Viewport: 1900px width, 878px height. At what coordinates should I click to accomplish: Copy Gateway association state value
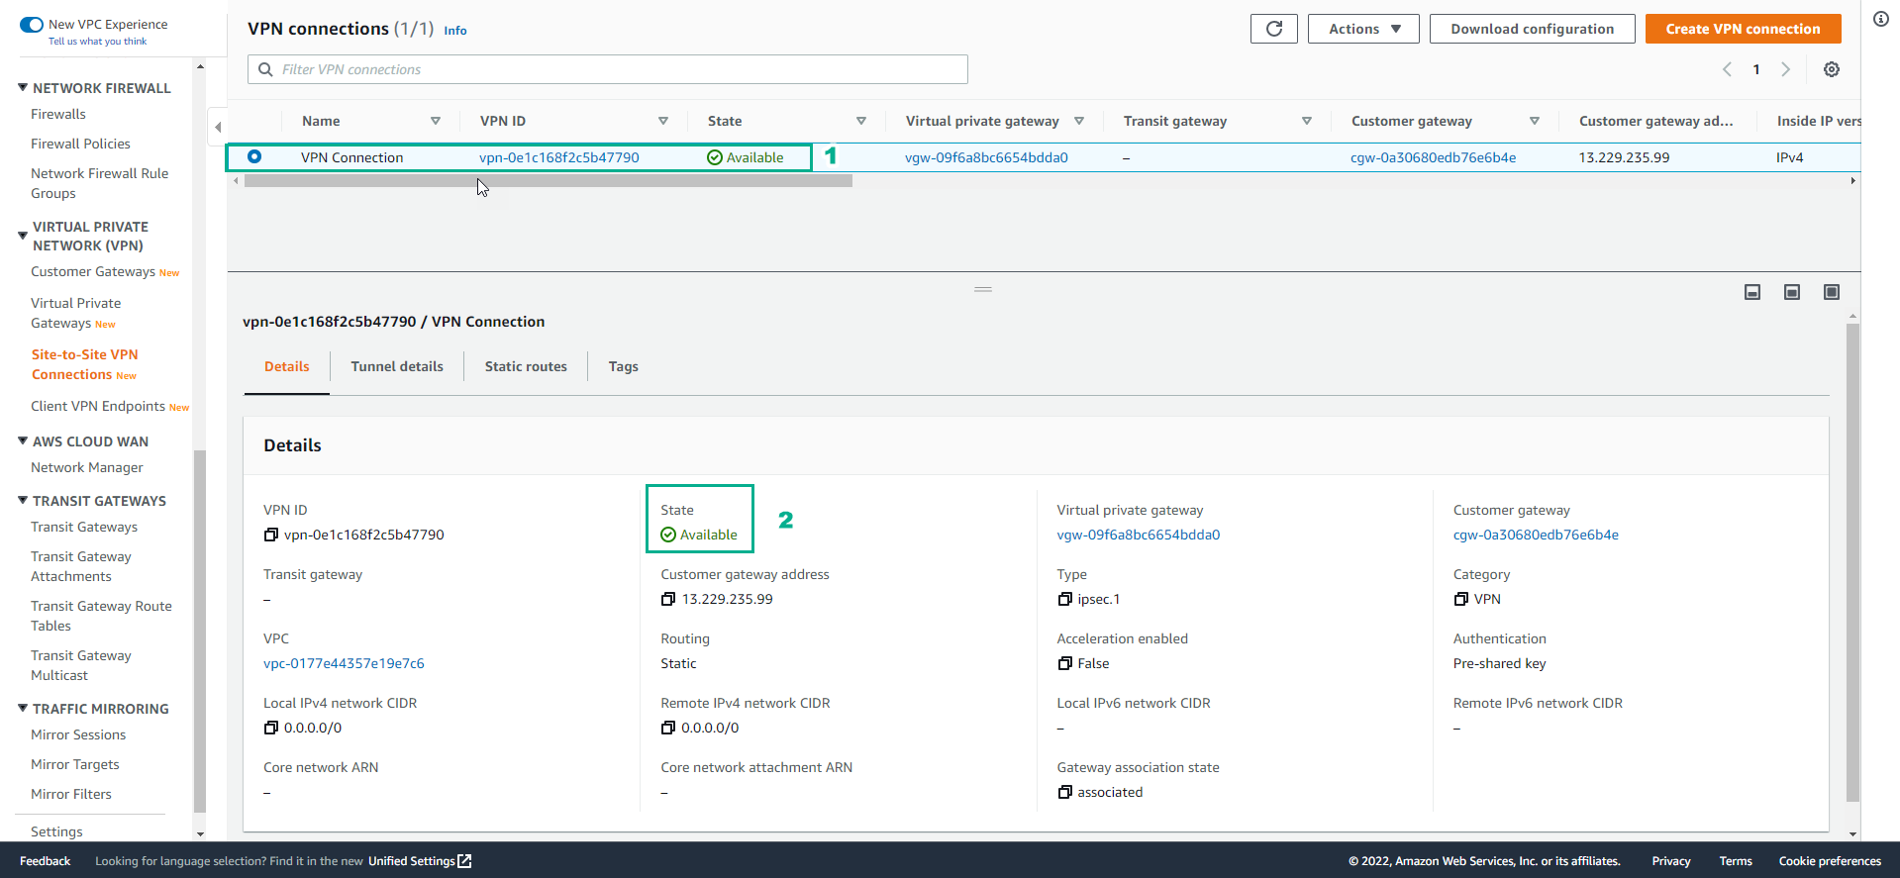point(1065,792)
